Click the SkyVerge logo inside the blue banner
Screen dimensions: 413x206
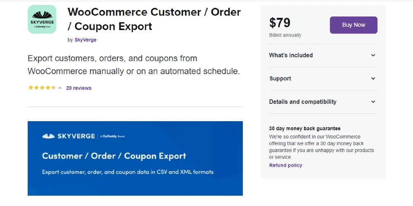pos(68,136)
